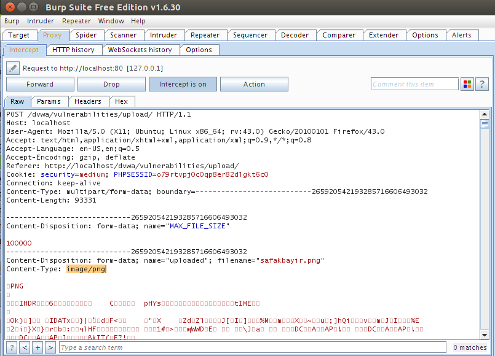
Task: Click the pencil edit icon beside request target
Action: pos(13,68)
